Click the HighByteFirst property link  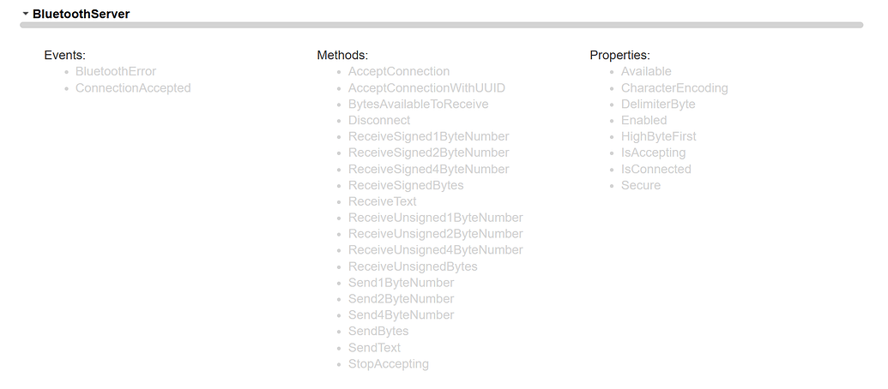point(659,137)
